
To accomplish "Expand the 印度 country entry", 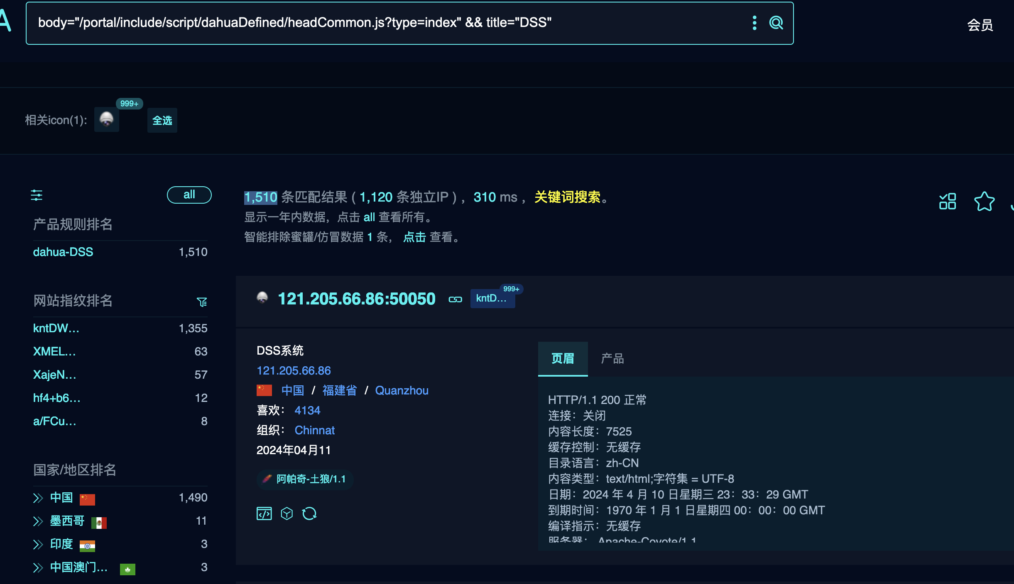I will coord(38,545).
